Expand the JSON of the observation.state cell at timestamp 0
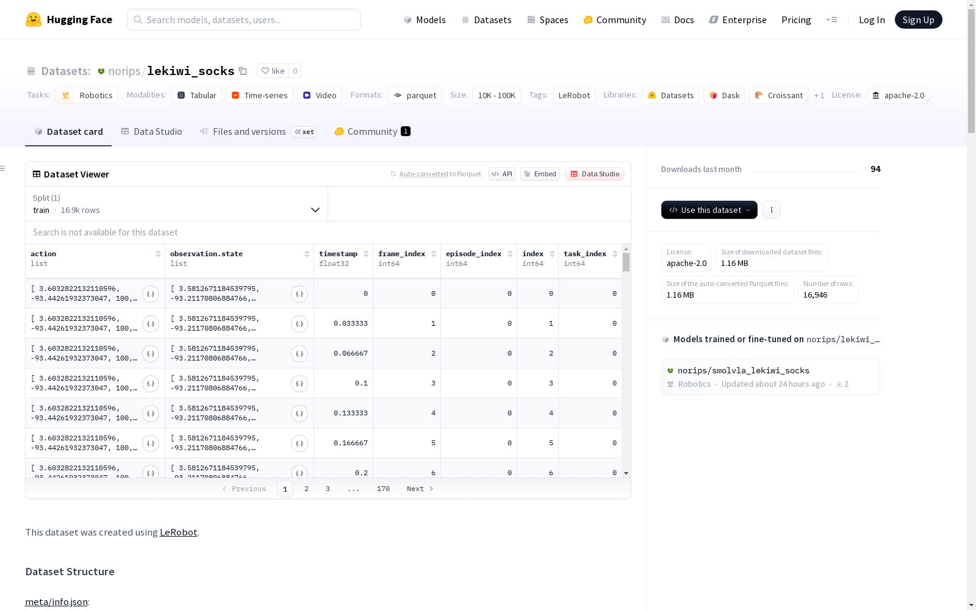Image resolution: width=976 pixels, height=610 pixels. (300, 294)
